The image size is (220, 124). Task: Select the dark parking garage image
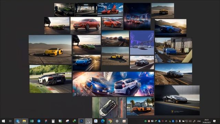coord(86,10)
